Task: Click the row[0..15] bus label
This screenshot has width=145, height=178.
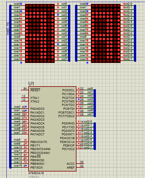Action: (8, 29)
